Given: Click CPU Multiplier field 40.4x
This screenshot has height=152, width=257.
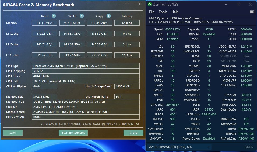Looking at the screenshot, I should click(x=45, y=86).
